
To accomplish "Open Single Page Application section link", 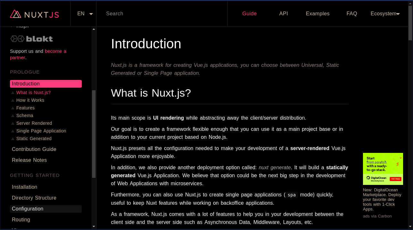I will tap(41, 131).
